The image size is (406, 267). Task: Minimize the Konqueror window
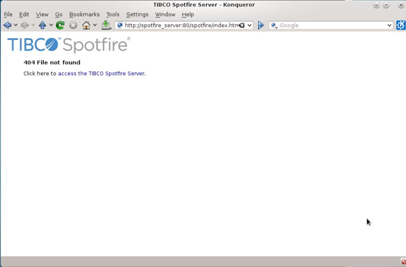pos(376,5)
